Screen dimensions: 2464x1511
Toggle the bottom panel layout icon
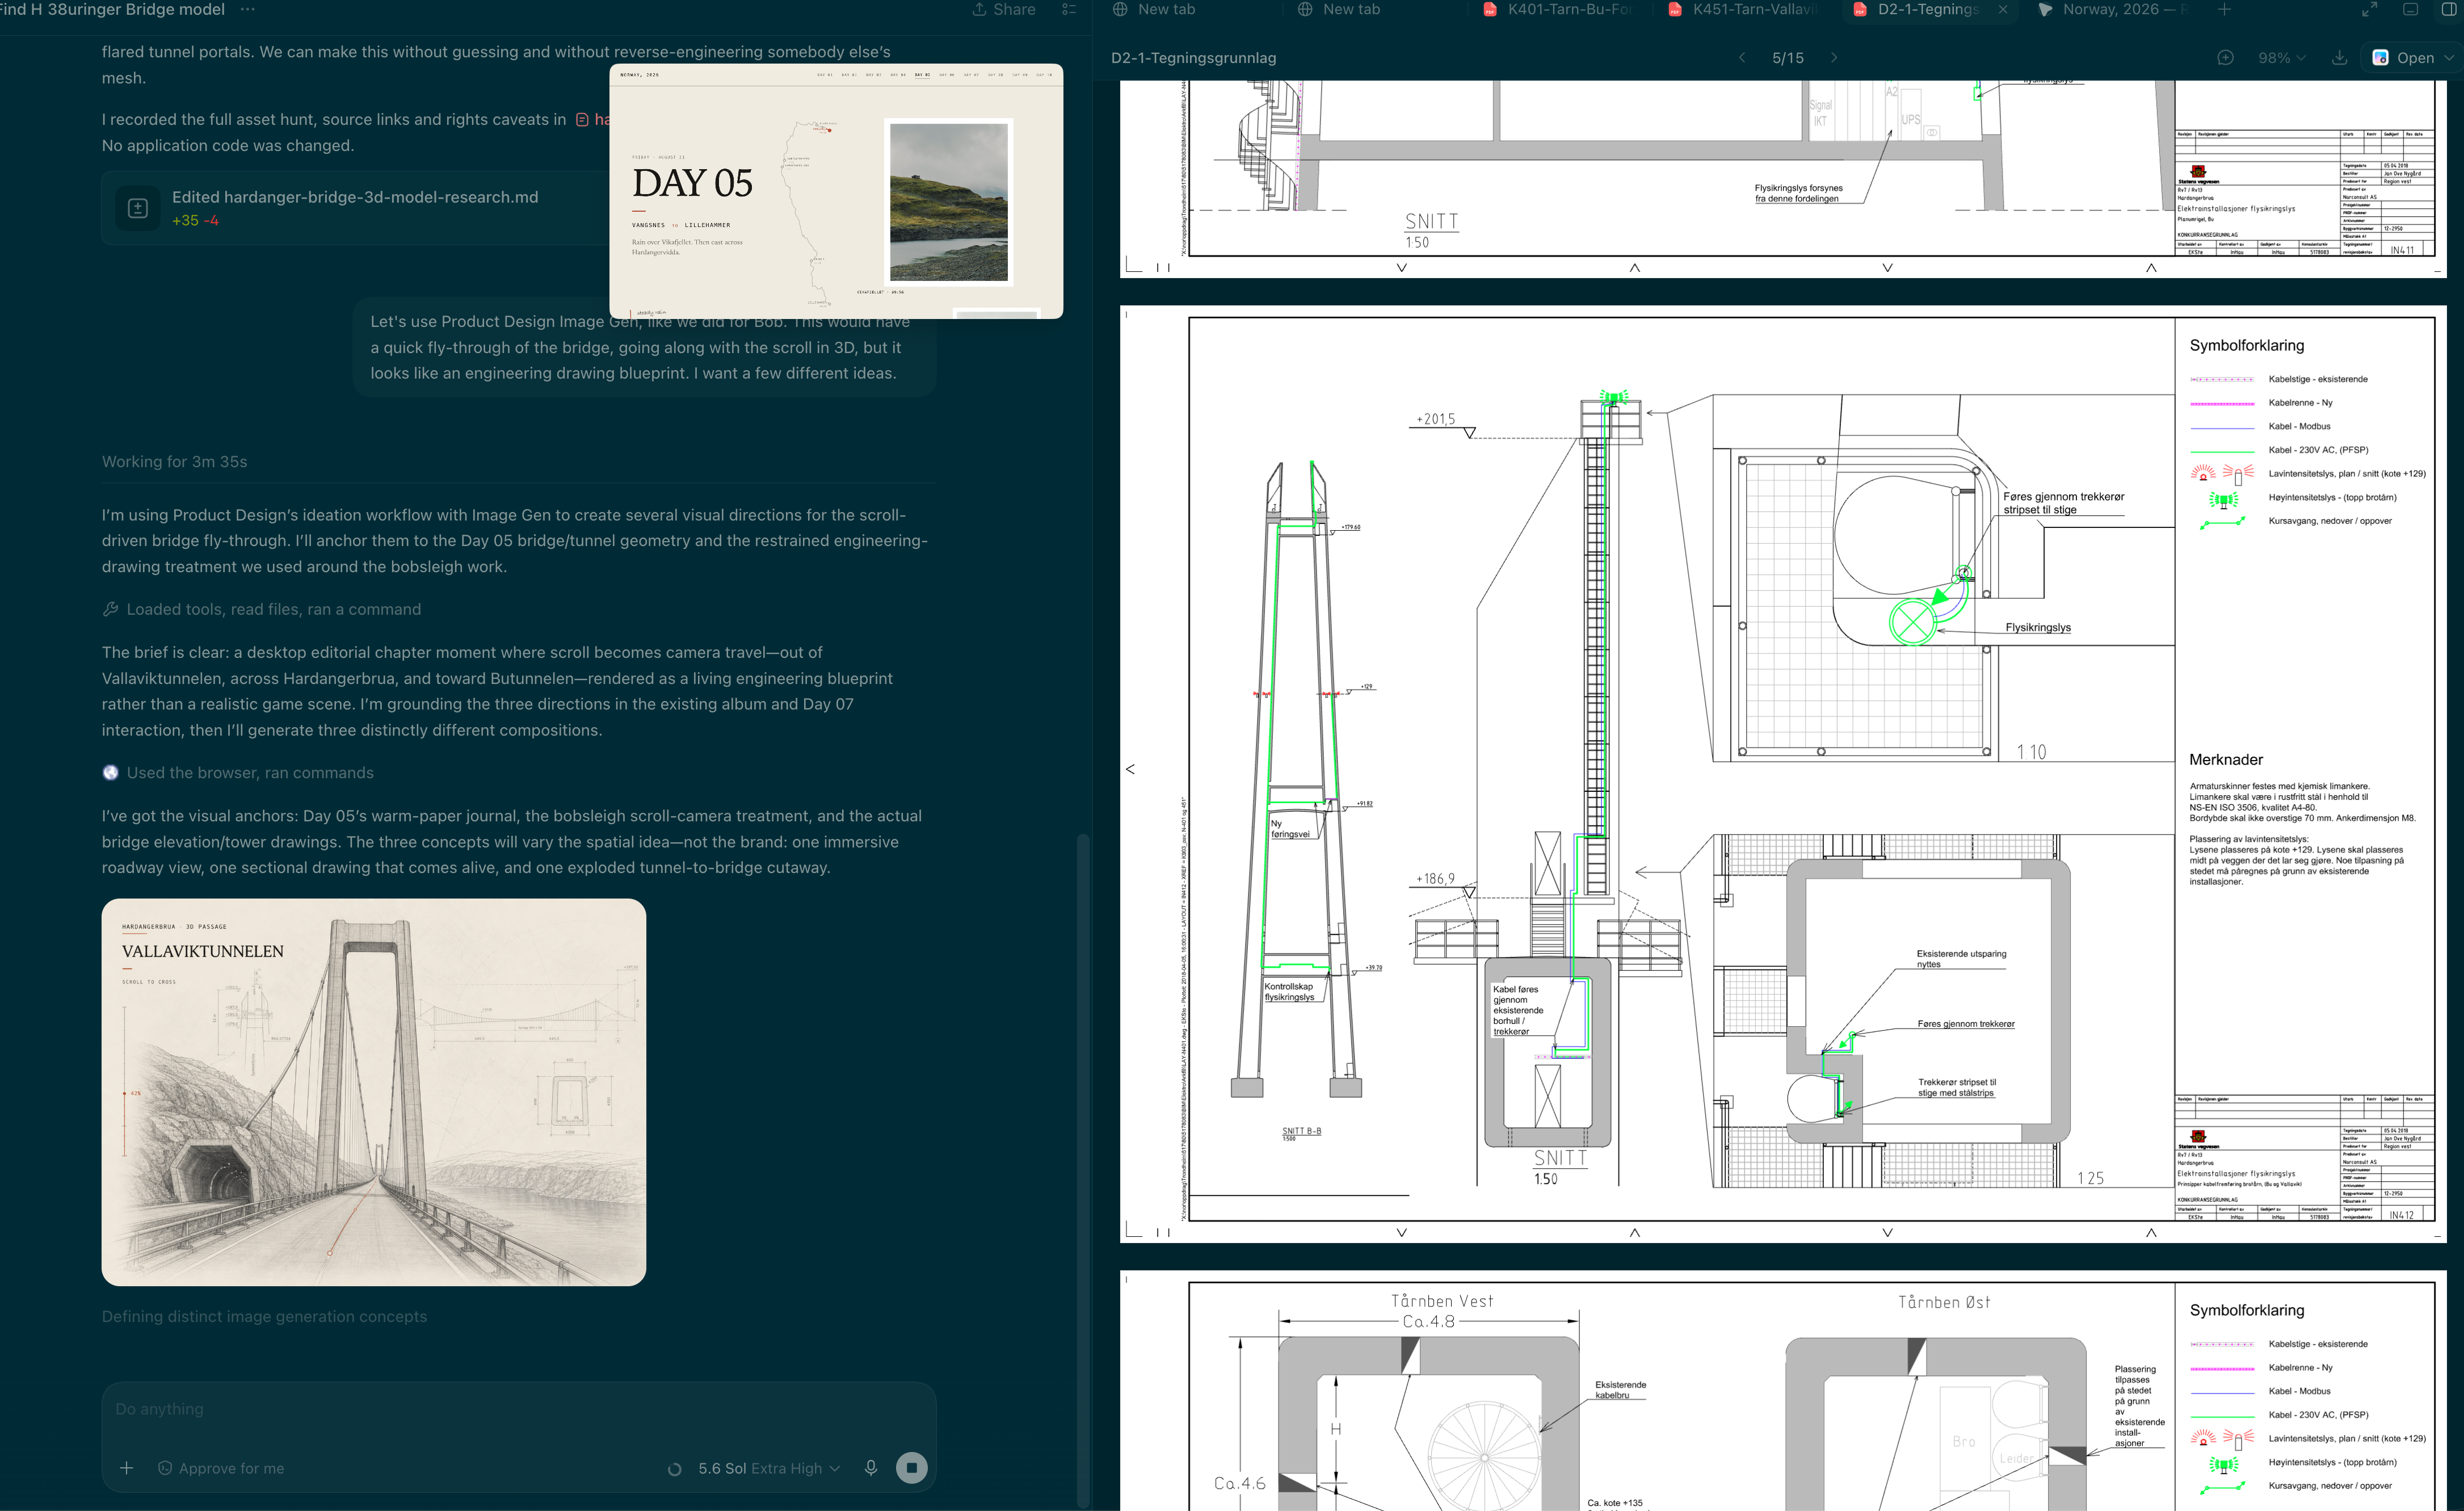(2411, 9)
